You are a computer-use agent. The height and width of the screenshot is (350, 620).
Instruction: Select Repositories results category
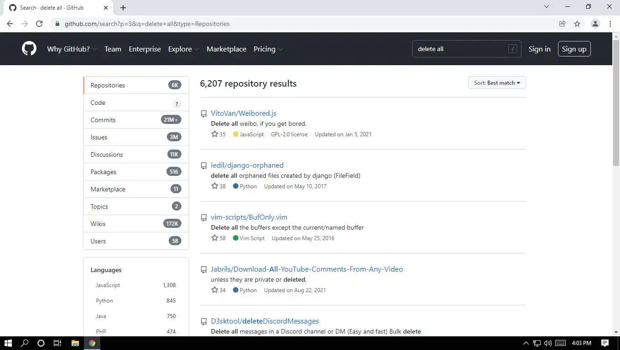pos(136,85)
